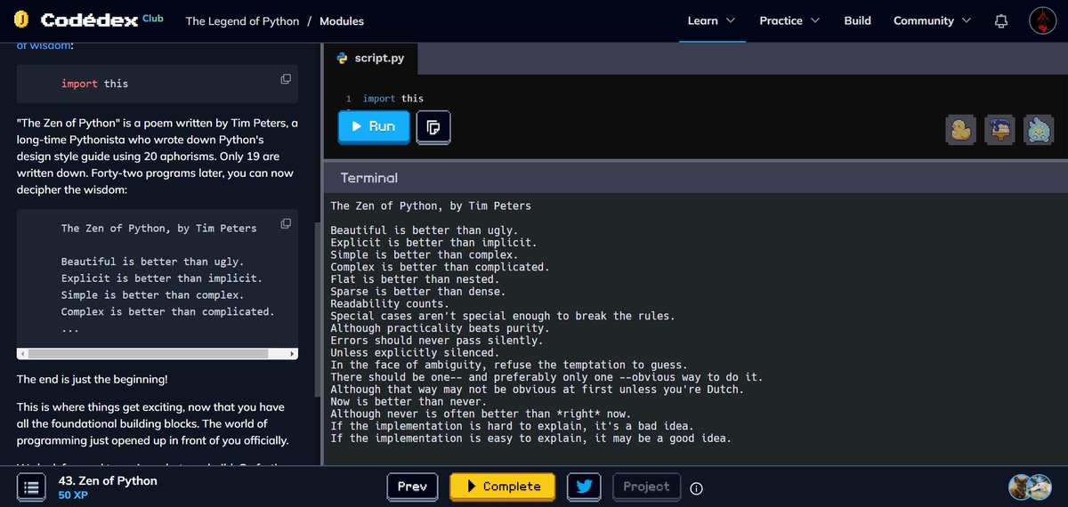Open the Build menu

(x=857, y=20)
